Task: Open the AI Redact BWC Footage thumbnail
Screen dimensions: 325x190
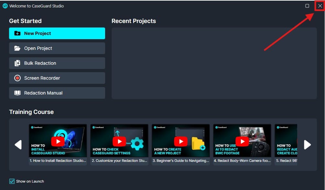Action: pos(242,141)
